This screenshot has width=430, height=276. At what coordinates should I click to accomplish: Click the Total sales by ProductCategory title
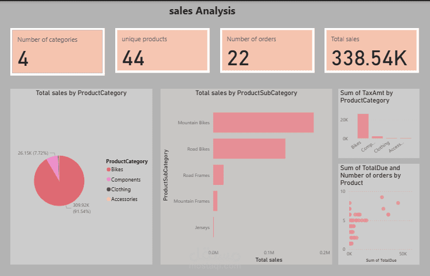click(81, 93)
